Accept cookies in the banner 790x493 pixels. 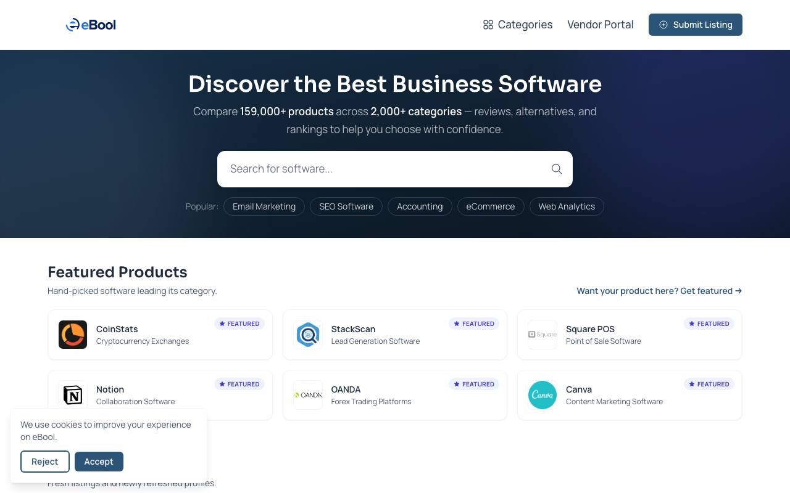tap(99, 462)
